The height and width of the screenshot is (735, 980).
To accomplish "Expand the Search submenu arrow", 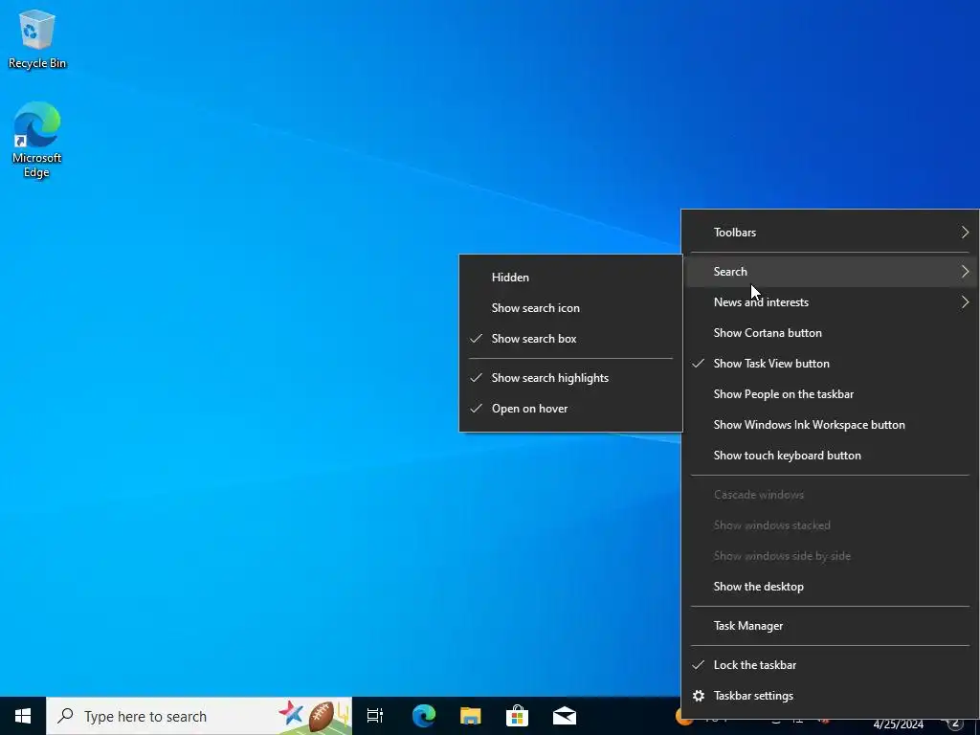I will 965,271.
